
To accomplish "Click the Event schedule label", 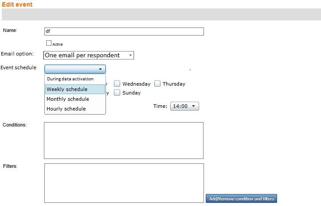I will [19, 67].
